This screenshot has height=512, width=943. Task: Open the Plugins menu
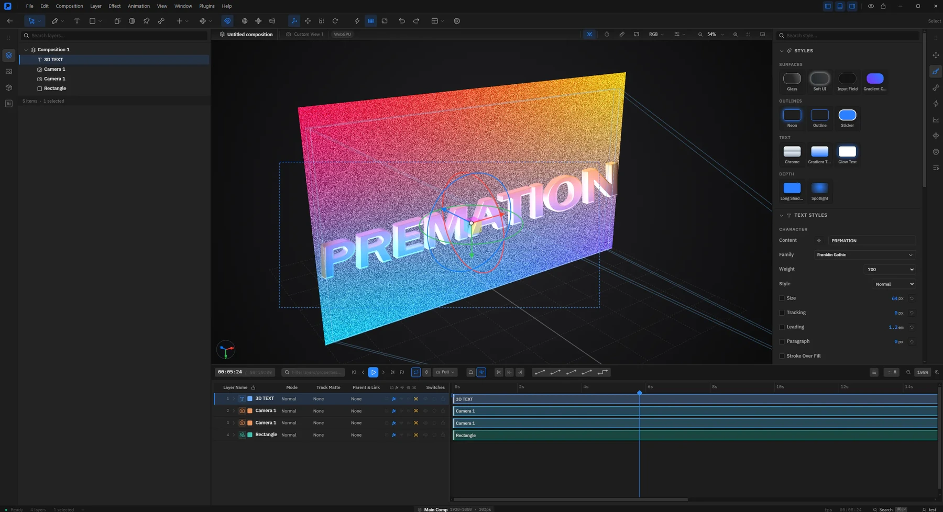click(207, 6)
